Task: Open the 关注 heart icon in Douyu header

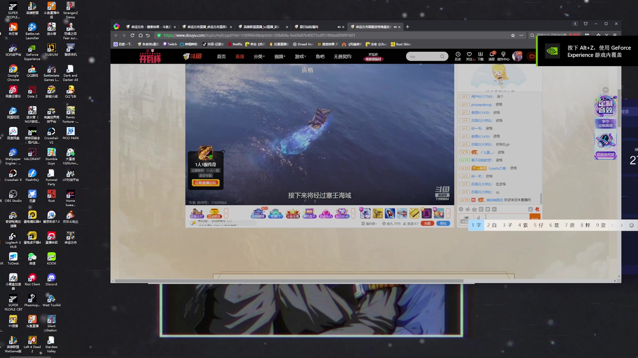Action: tap(469, 56)
